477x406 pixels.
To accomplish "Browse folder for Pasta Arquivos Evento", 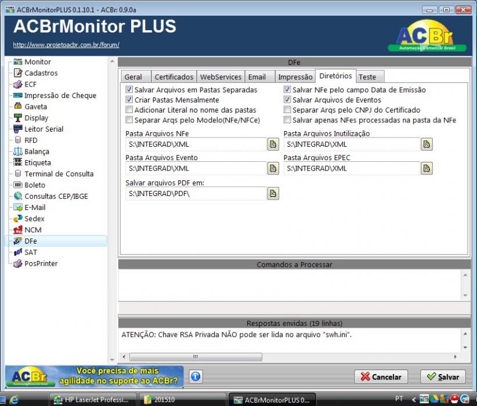I will tap(273, 168).
